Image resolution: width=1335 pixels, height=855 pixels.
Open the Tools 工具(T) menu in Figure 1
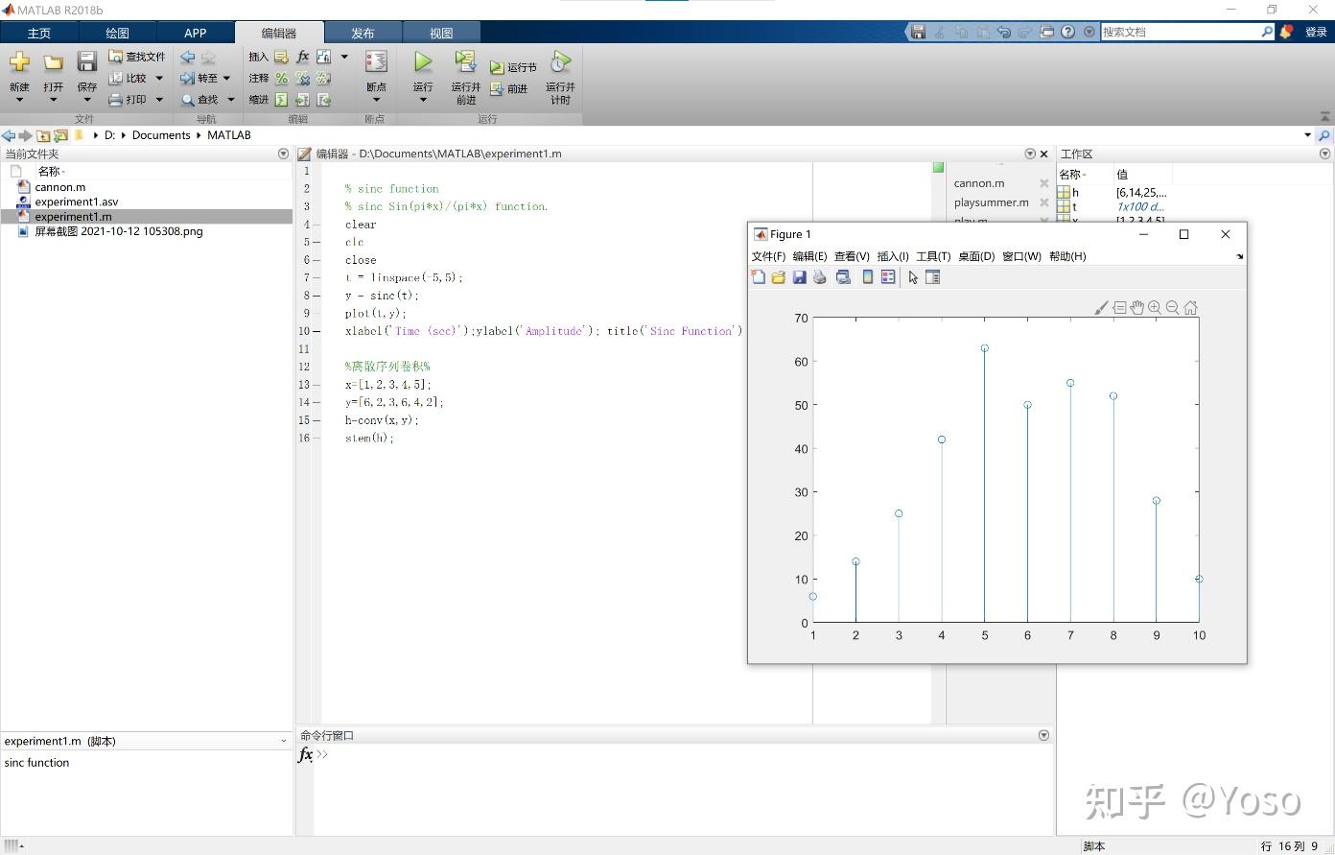click(x=932, y=256)
